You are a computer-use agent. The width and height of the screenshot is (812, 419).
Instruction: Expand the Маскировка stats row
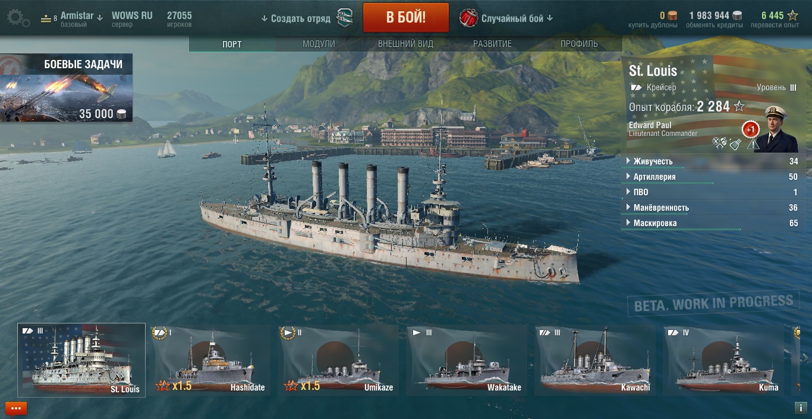[712, 223]
